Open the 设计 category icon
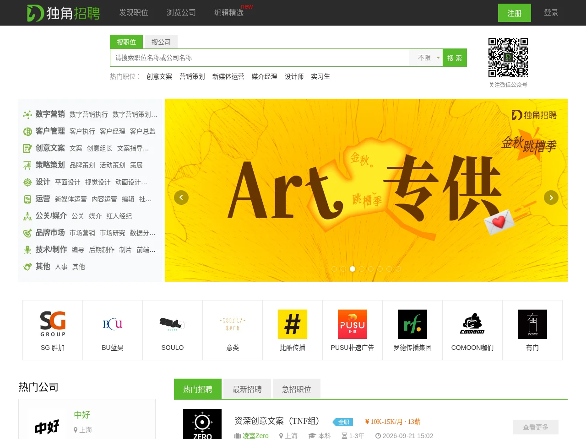586x439 pixels. 27,182
